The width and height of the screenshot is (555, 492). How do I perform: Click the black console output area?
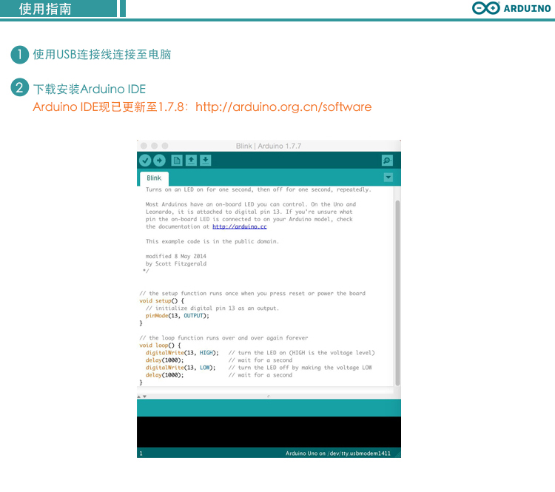coord(269,431)
